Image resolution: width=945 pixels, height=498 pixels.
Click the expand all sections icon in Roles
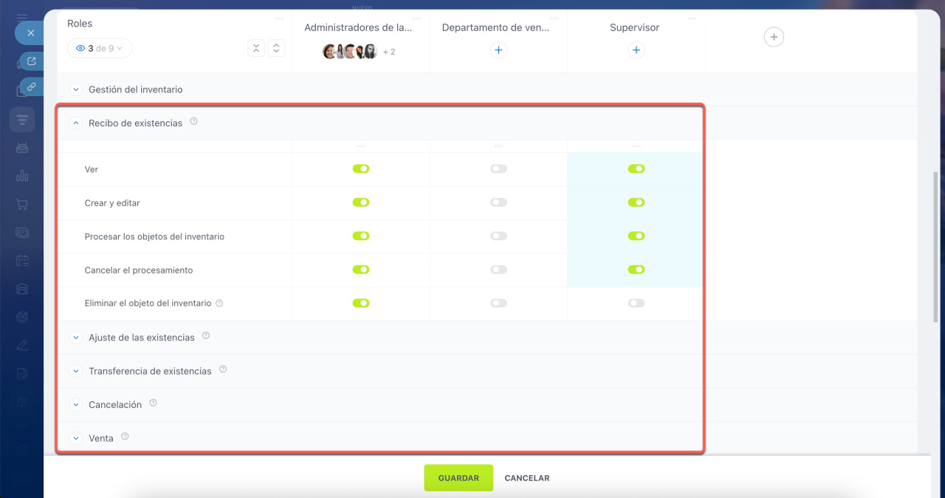(276, 48)
